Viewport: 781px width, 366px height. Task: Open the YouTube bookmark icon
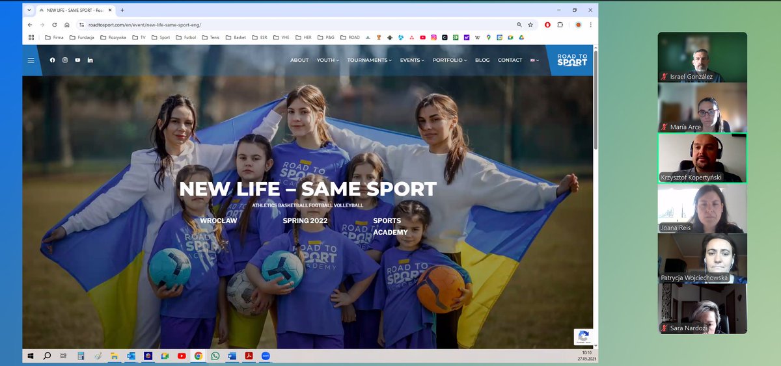pos(422,38)
